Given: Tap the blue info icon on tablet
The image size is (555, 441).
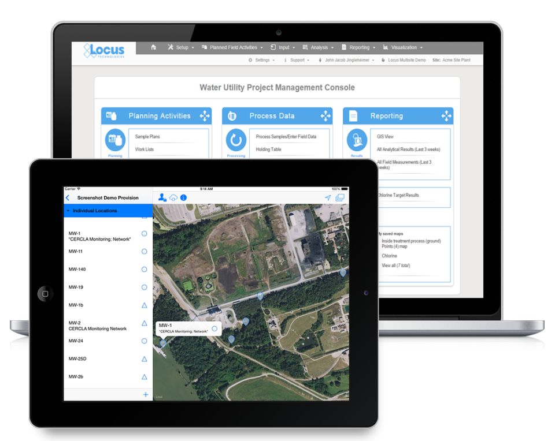Looking at the screenshot, I should pyautogui.click(x=183, y=198).
